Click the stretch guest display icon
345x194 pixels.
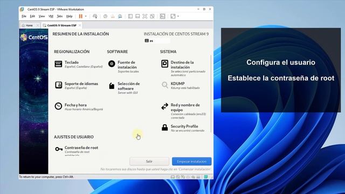point(173,16)
